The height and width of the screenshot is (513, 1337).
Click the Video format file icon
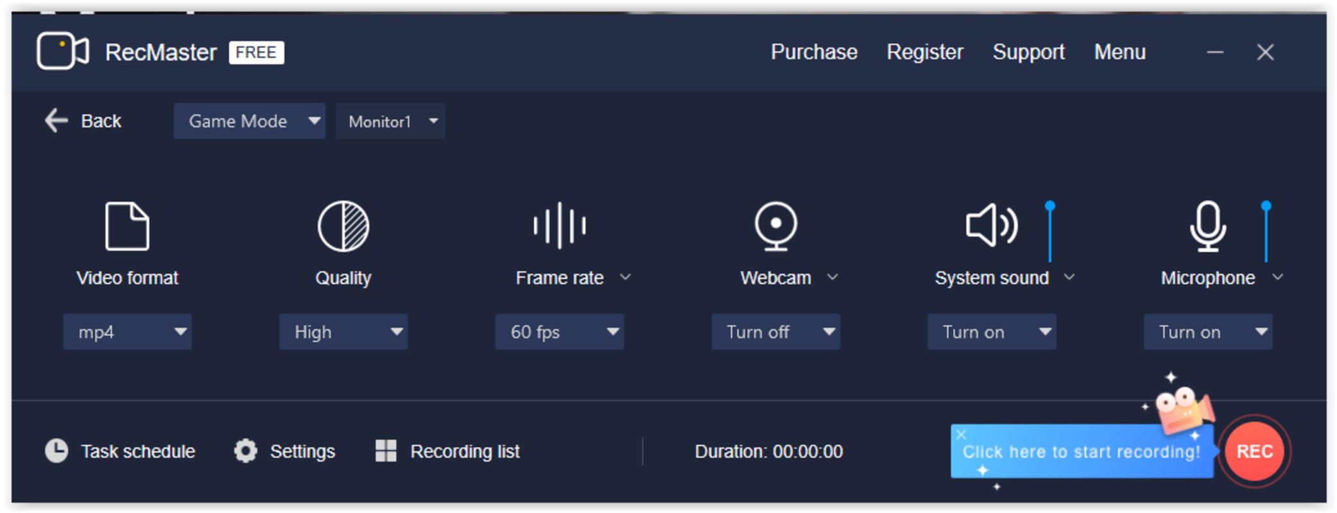click(127, 226)
